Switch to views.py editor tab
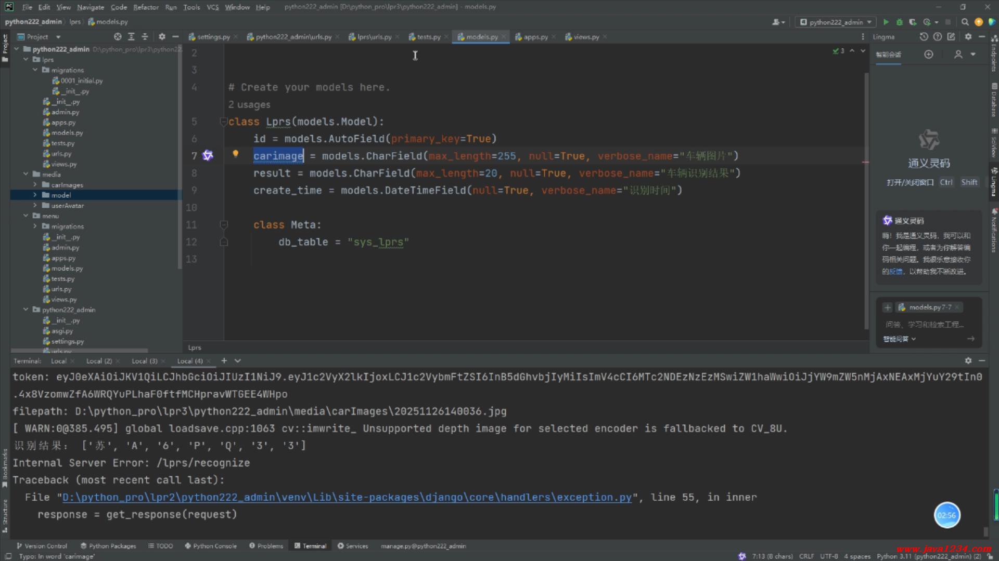 pyautogui.click(x=585, y=37)
